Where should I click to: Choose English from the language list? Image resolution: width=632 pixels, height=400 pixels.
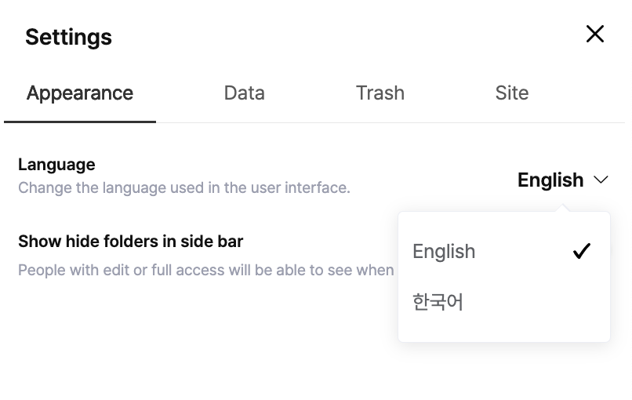coord(444,252)
